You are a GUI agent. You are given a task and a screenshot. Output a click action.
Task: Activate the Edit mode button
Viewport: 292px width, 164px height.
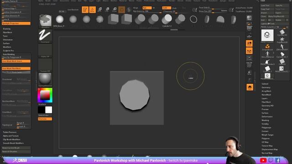[x=85, y=10]
